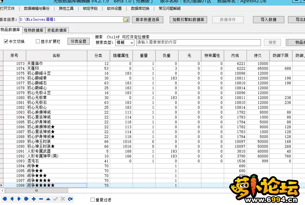The image size is (305, 205).
Task: Click 内观 value 6221 cell
Action: click(x=235, y=64)
